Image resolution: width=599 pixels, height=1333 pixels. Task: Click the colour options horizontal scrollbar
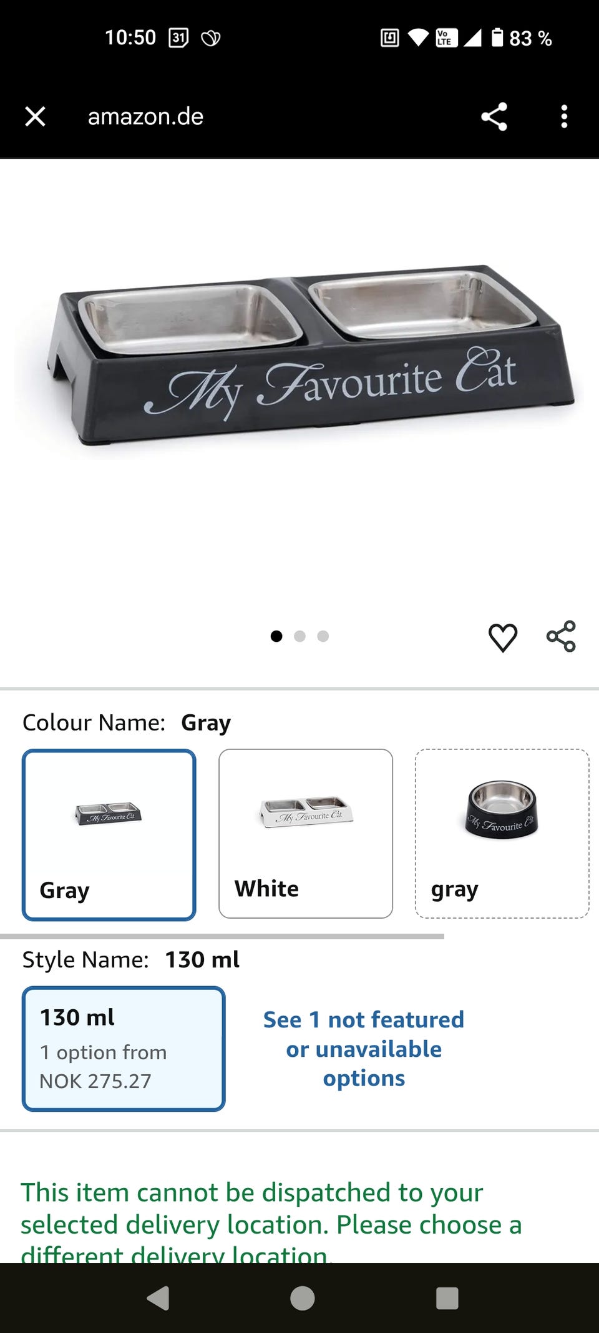pyautogui.click(x=222, y=936)
